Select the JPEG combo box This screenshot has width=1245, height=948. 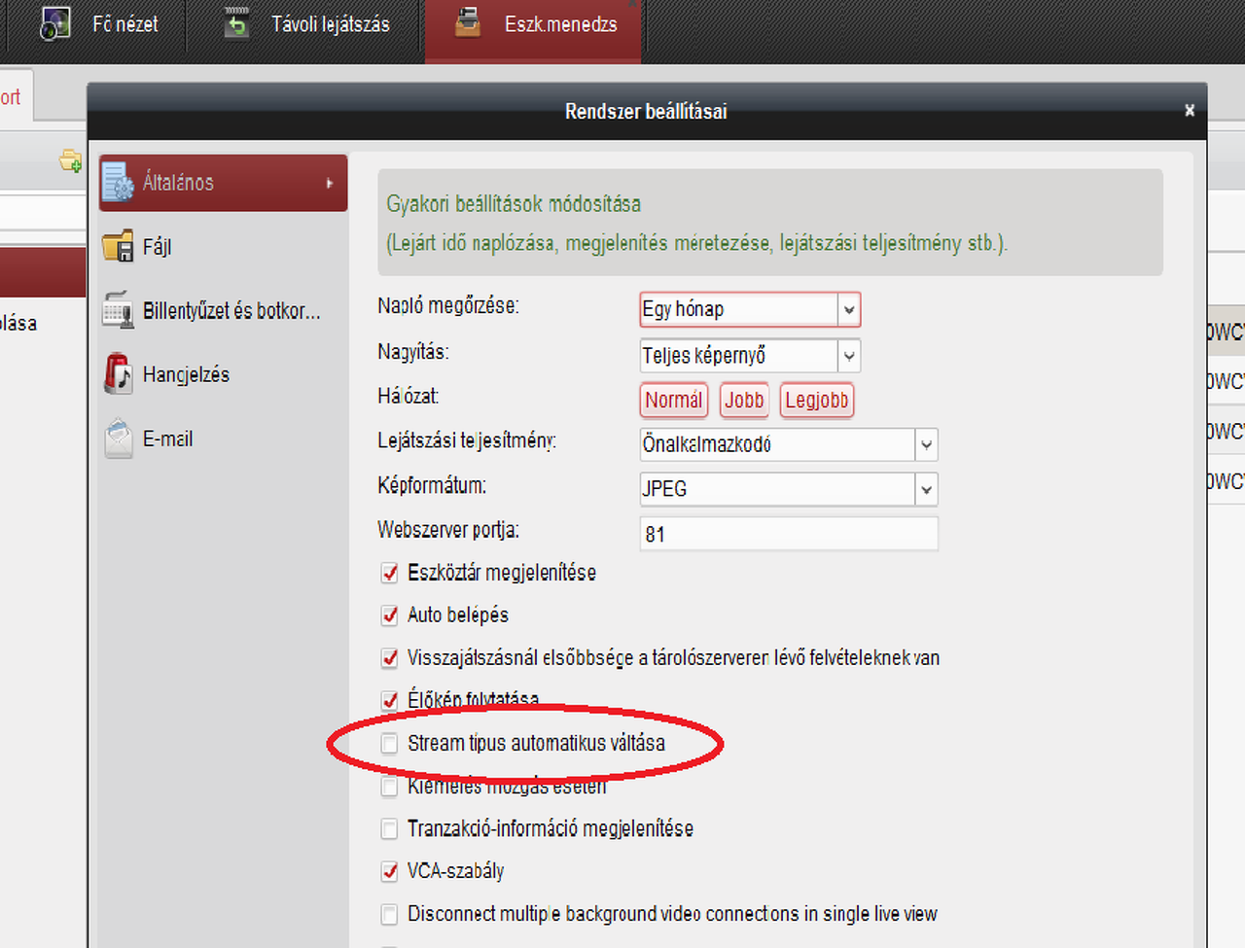point(789,489)
